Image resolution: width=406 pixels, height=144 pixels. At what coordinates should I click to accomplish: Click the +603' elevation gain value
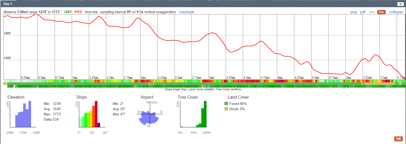68,12
